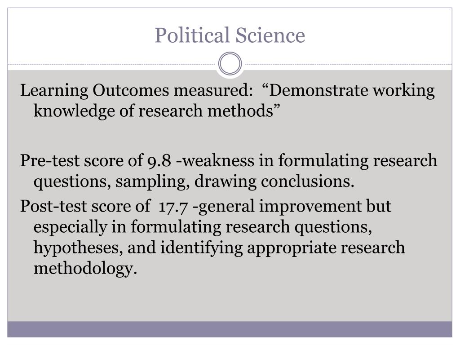Click the word methodology at text end

click(85, 268)
